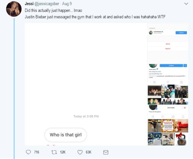Select grid view tab on Bieber profile
The width and height of the screenshot is (193, 159).
point(154,82)
